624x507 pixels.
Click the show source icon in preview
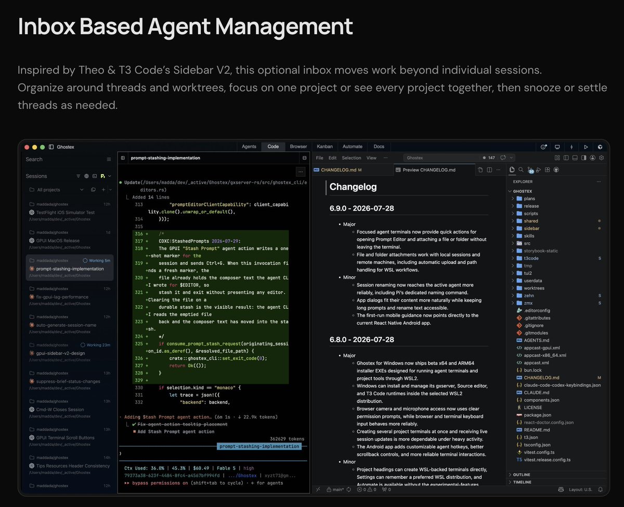click(481, 170)
